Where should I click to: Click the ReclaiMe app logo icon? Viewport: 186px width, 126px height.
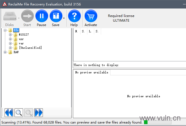[x=5, y=4]
